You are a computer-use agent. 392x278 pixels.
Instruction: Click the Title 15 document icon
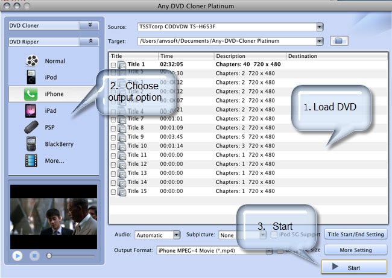pyautogui.click(x=122, y=192)
